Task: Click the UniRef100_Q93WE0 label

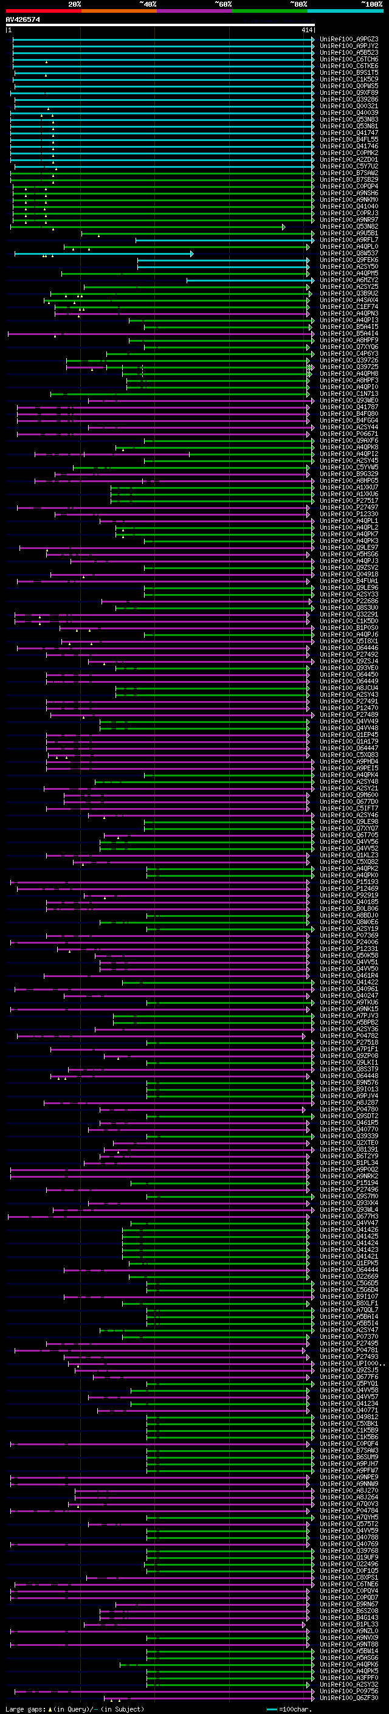Action: pos(349,401)
